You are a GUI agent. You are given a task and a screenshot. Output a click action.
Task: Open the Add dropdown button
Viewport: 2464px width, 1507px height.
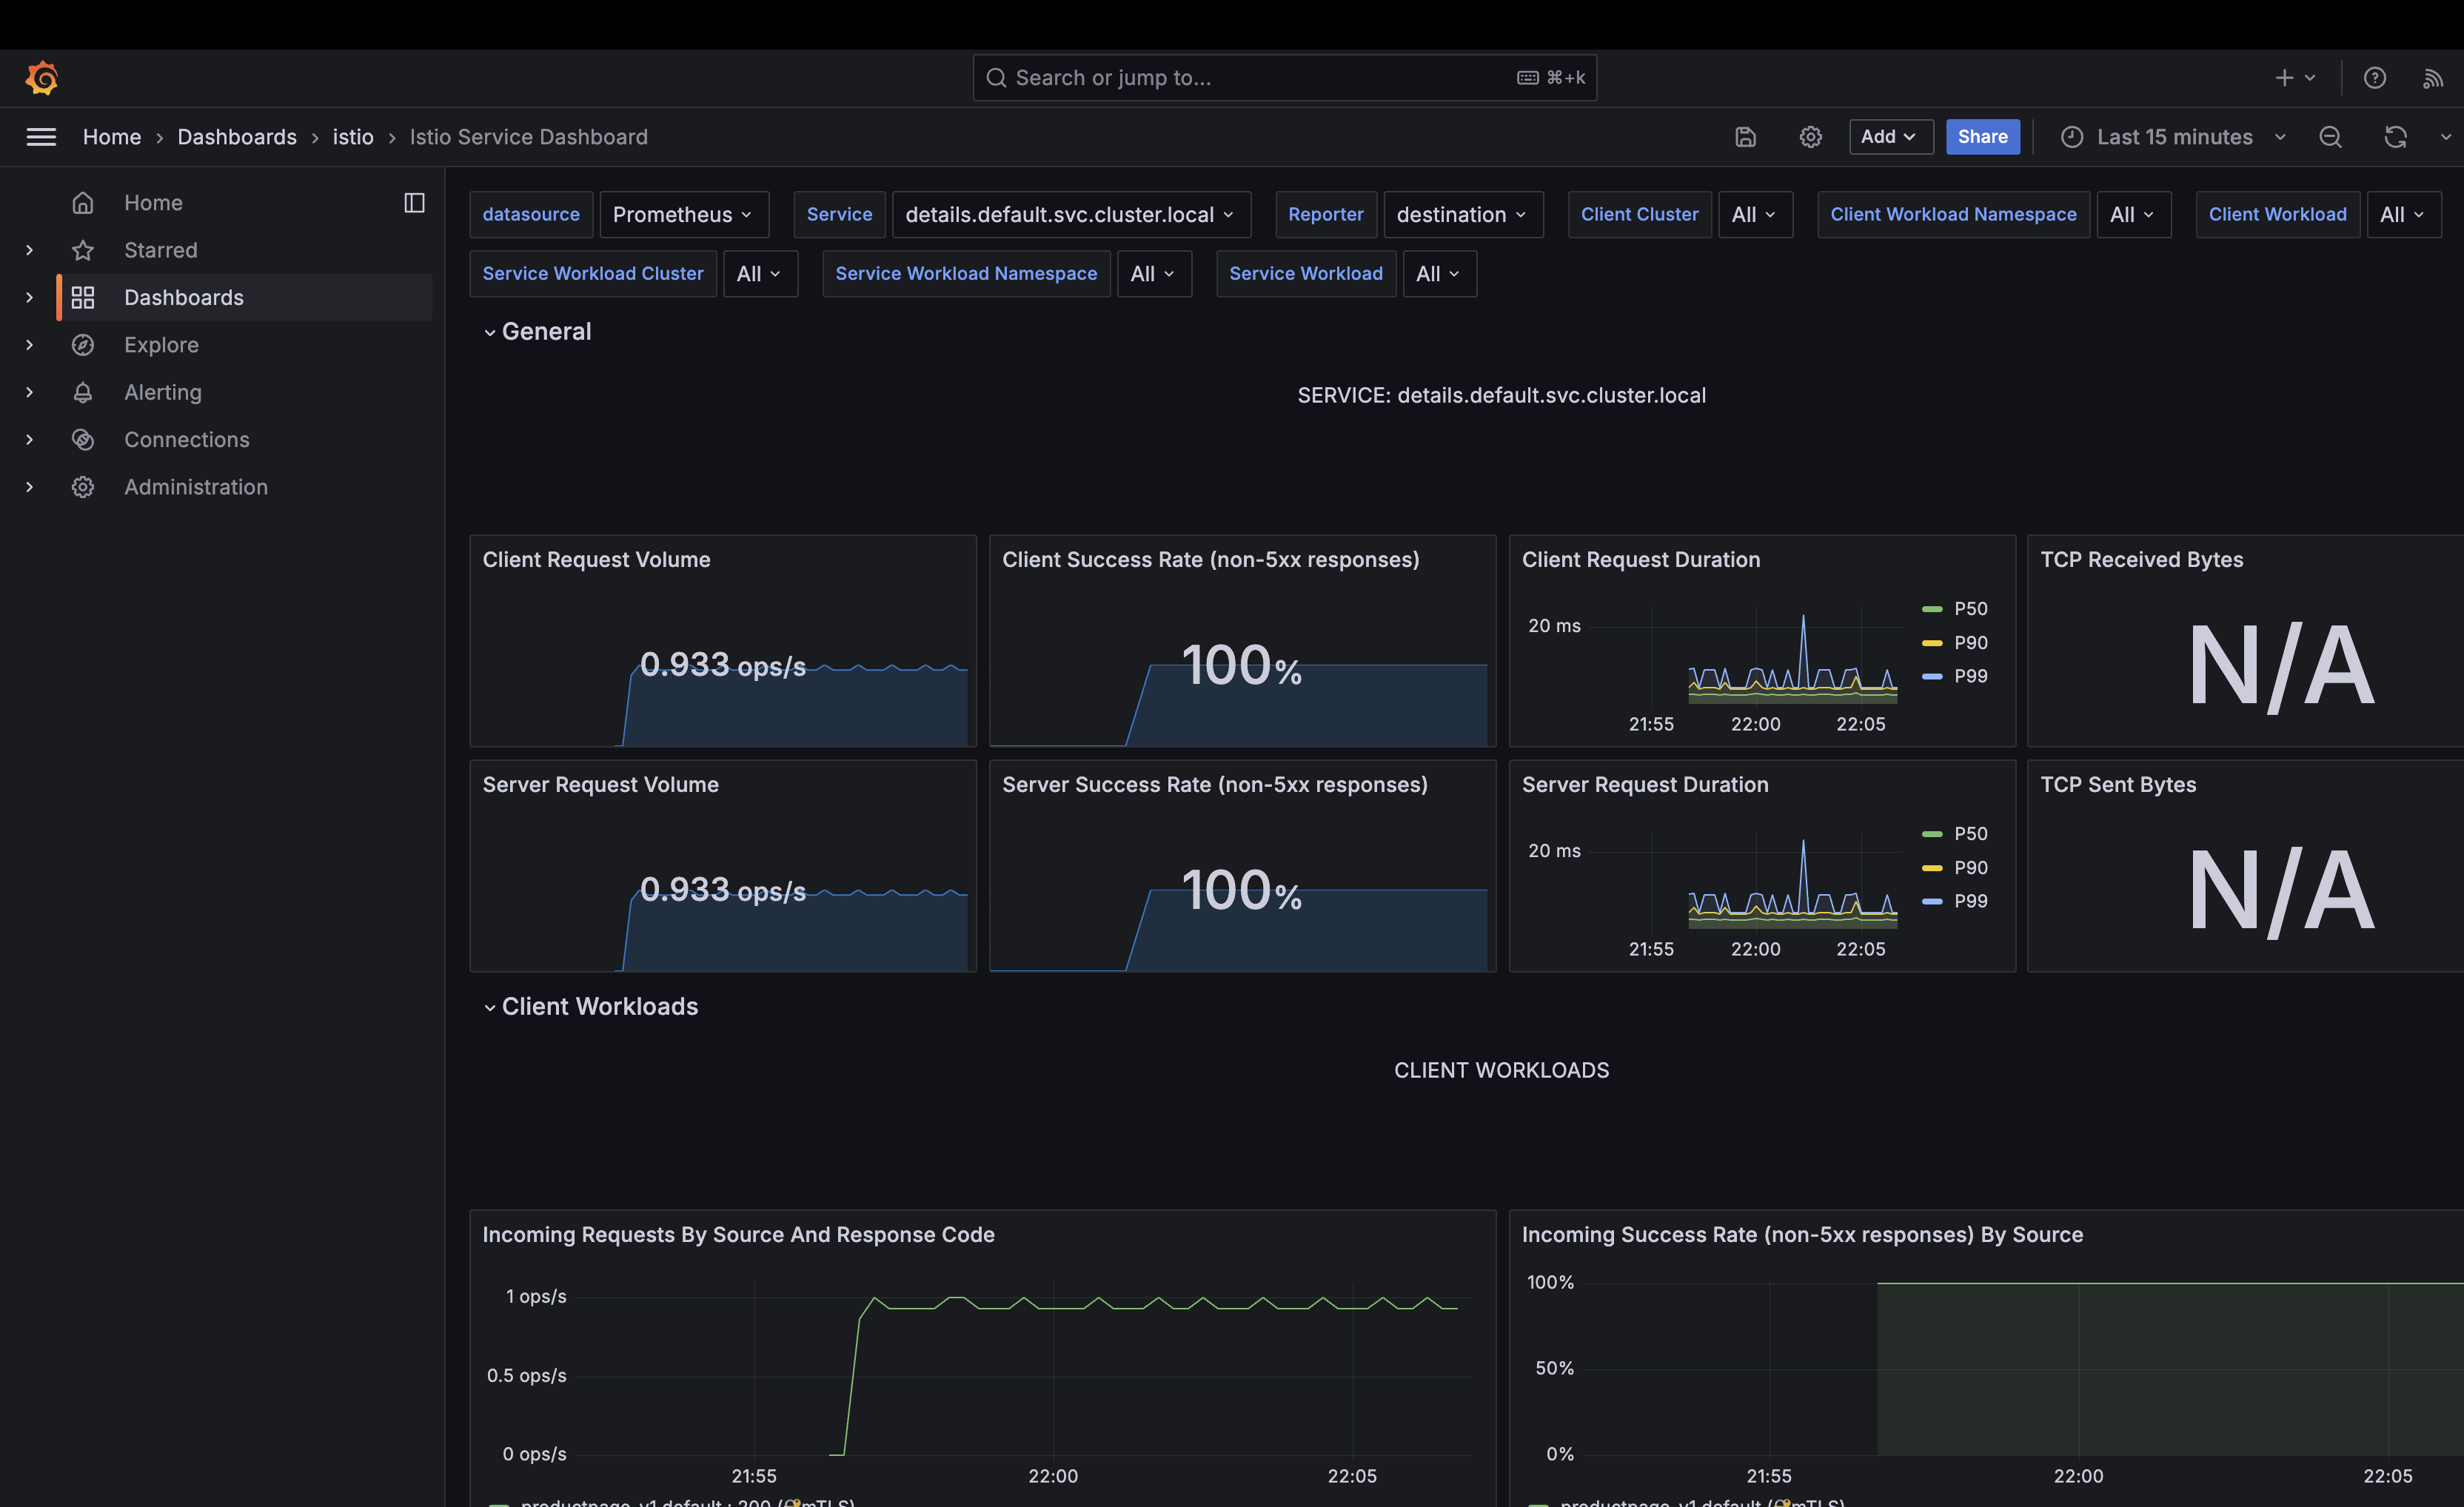click(x=1890, y=137)
